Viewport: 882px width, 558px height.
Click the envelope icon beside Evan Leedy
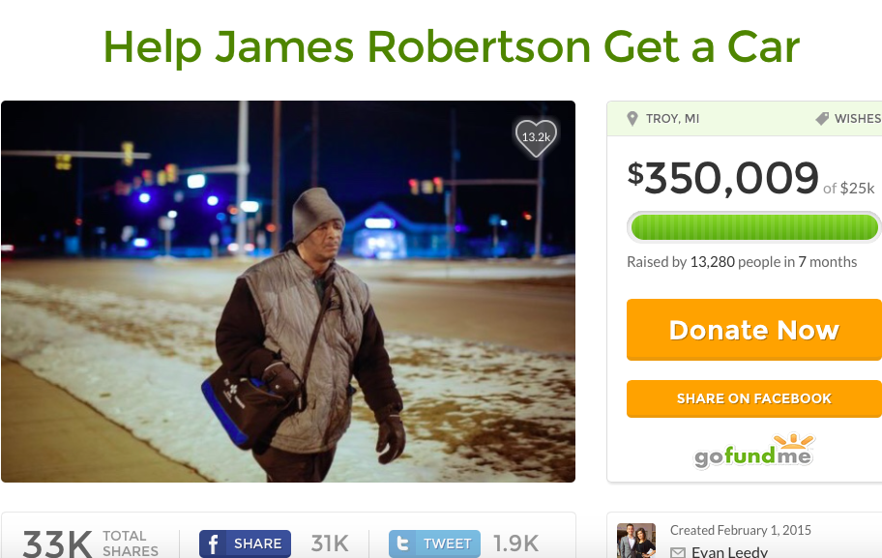(678, 552)
